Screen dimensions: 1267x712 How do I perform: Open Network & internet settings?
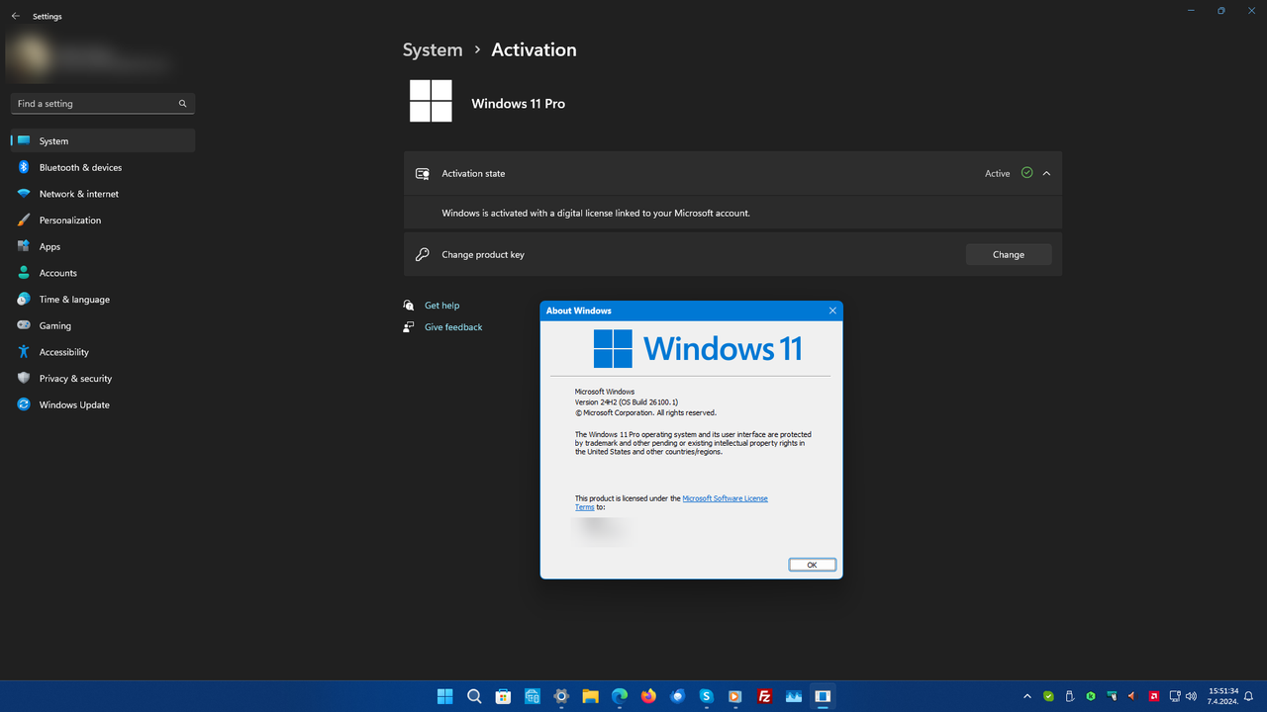103,194
